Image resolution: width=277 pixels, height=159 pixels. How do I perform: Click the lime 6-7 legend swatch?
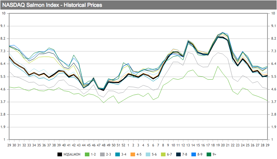[x=163, y=154]
